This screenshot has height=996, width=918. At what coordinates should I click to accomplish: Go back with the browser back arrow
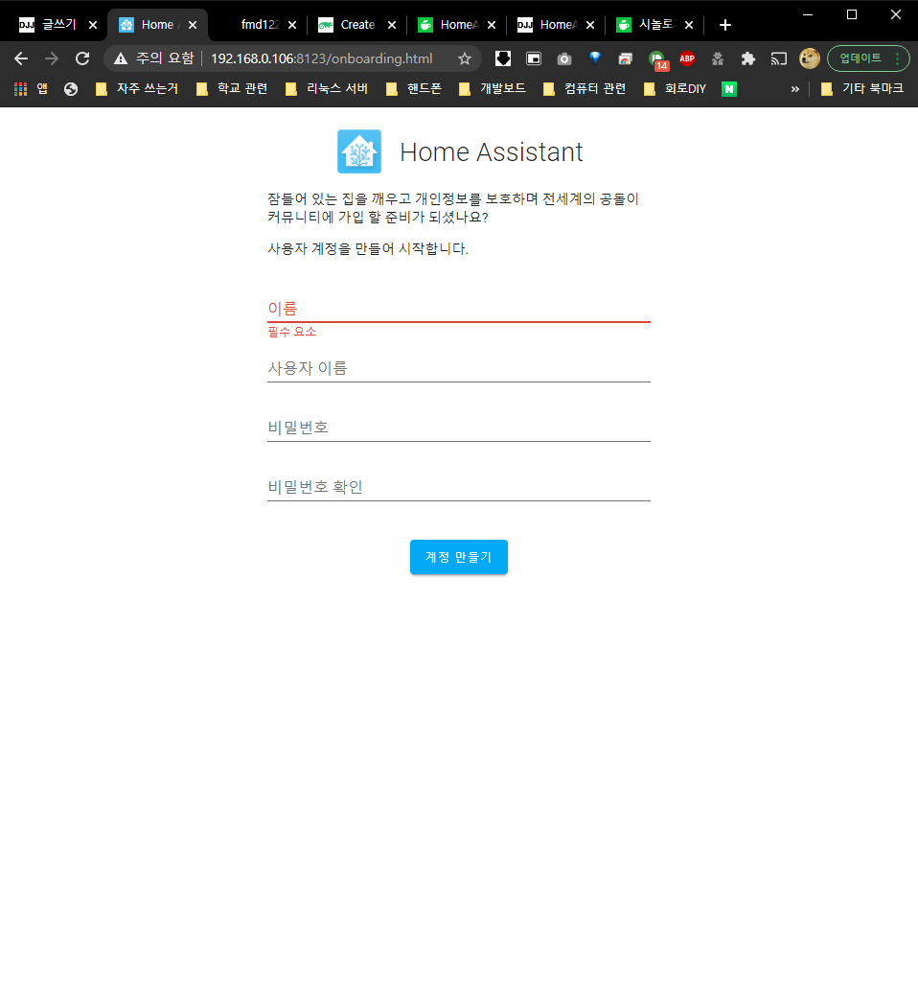[21, 58]
